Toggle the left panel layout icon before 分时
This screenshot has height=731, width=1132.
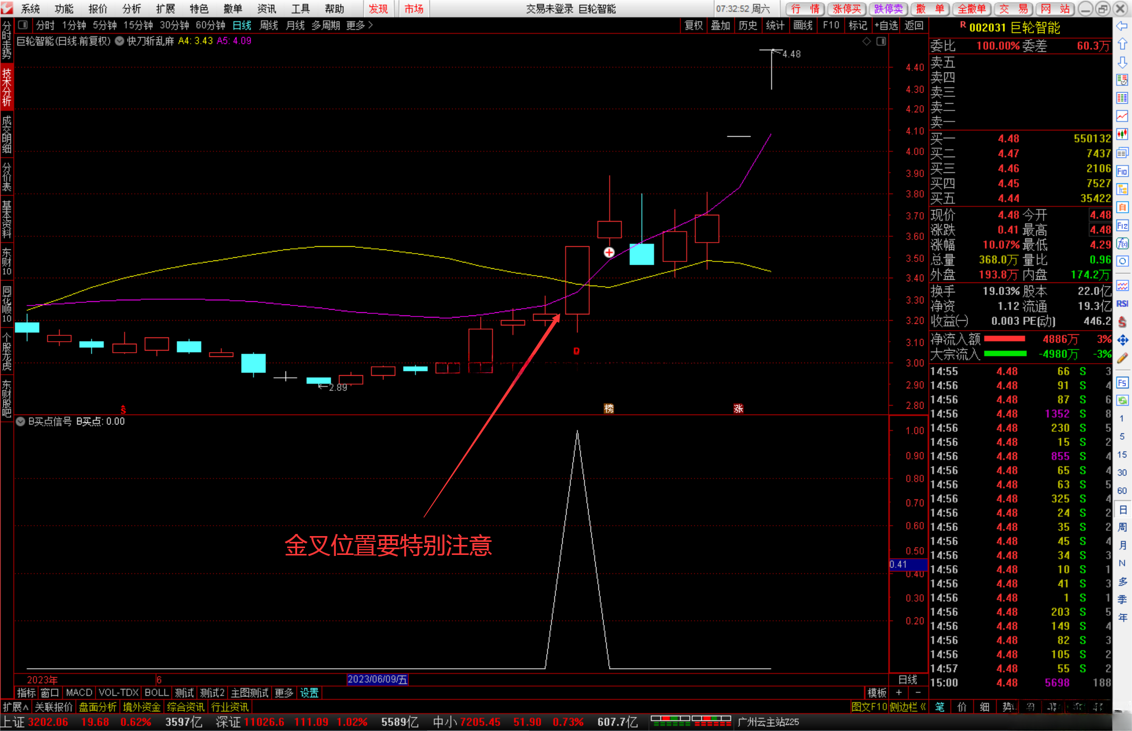pyautogui.click(x=23, y=25)
